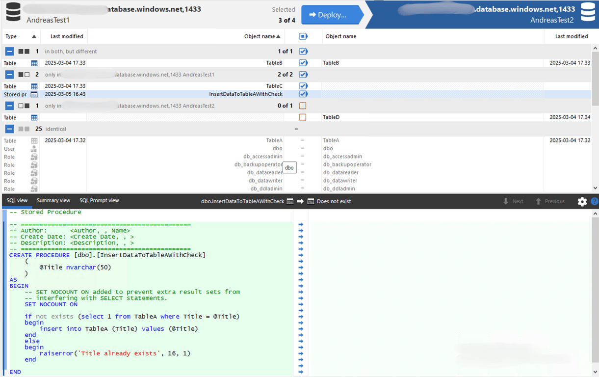Click source object icon beside dbo.InsertDataToTableAWithCheck

coord(290,201)
